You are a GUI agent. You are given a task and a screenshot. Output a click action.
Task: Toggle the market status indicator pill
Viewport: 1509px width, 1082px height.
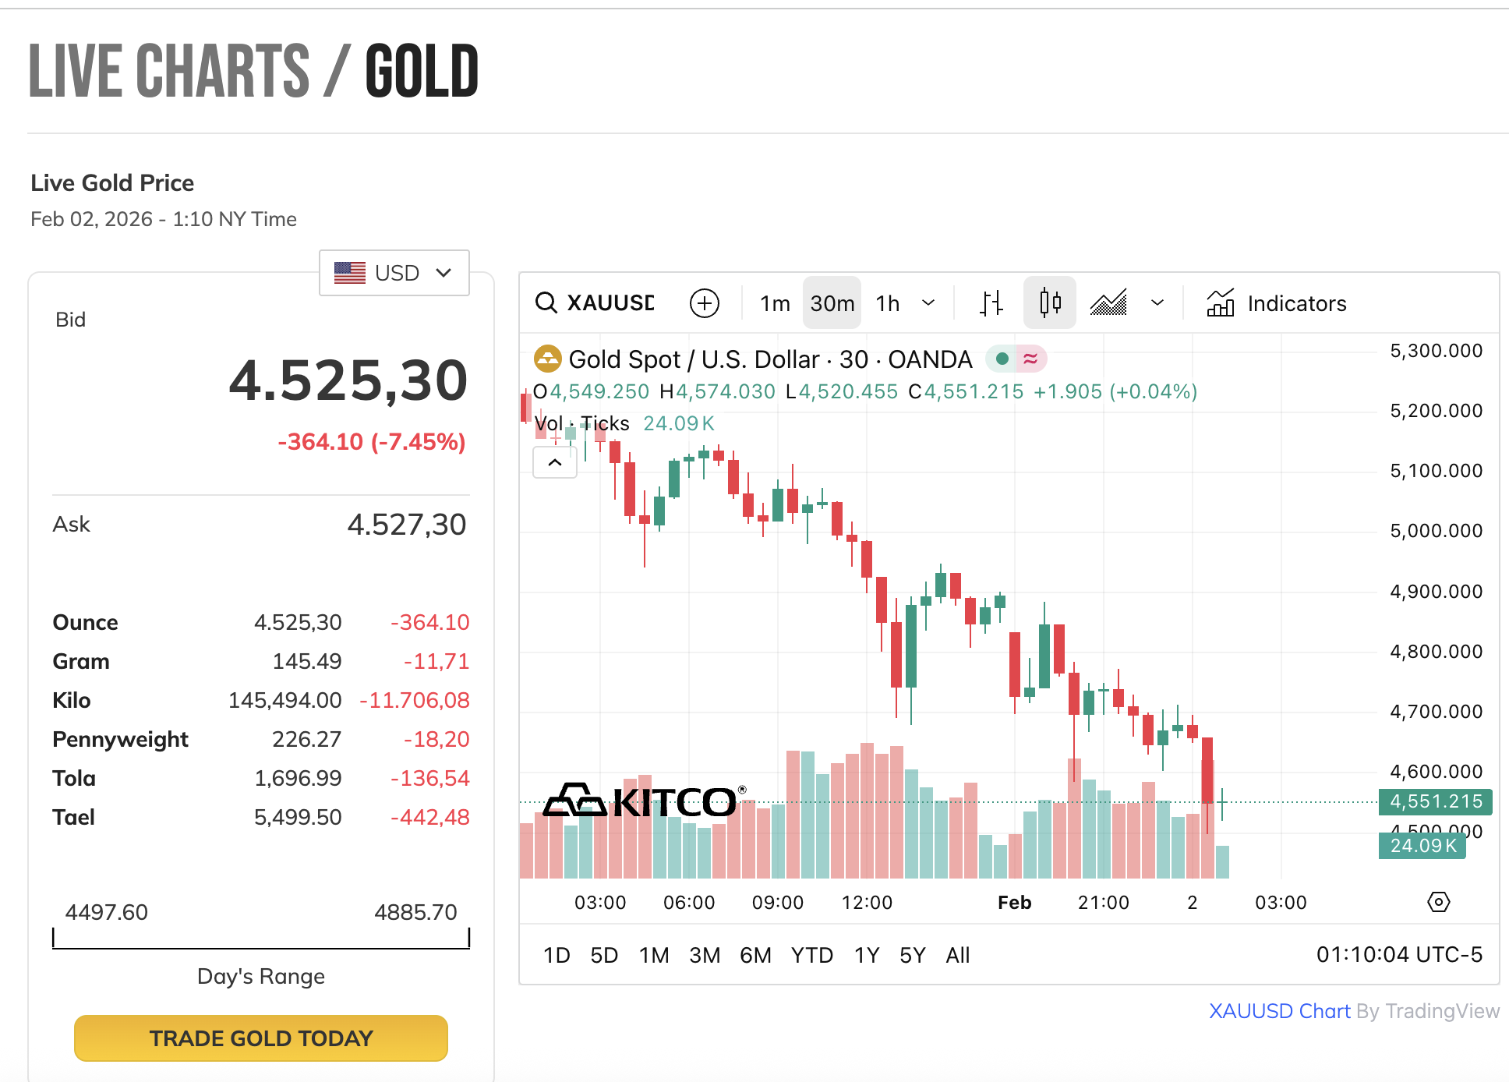1016,359
